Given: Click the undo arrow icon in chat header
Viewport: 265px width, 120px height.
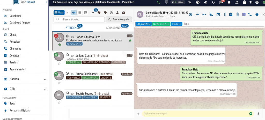Looking at the screenshot, I should [204, 14].
